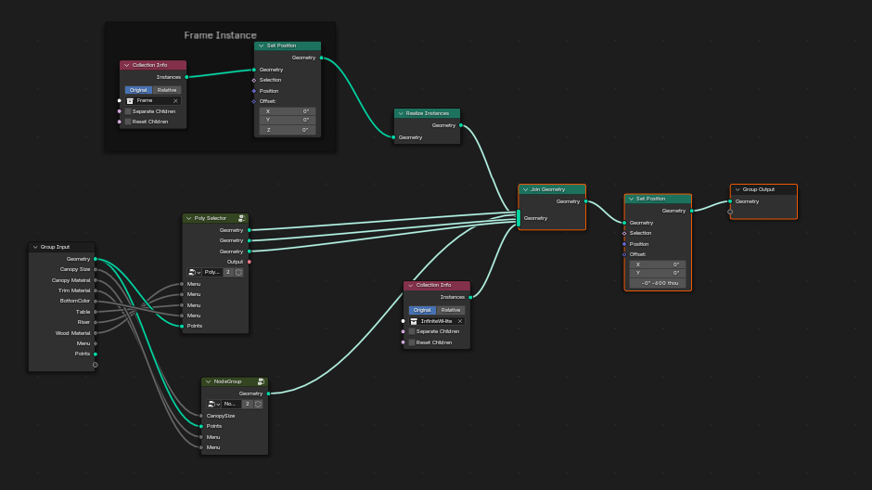Click the InfiniteWi-lite collection name field
The height and width of the screenshot is (490, 872).
click(437, 321)
